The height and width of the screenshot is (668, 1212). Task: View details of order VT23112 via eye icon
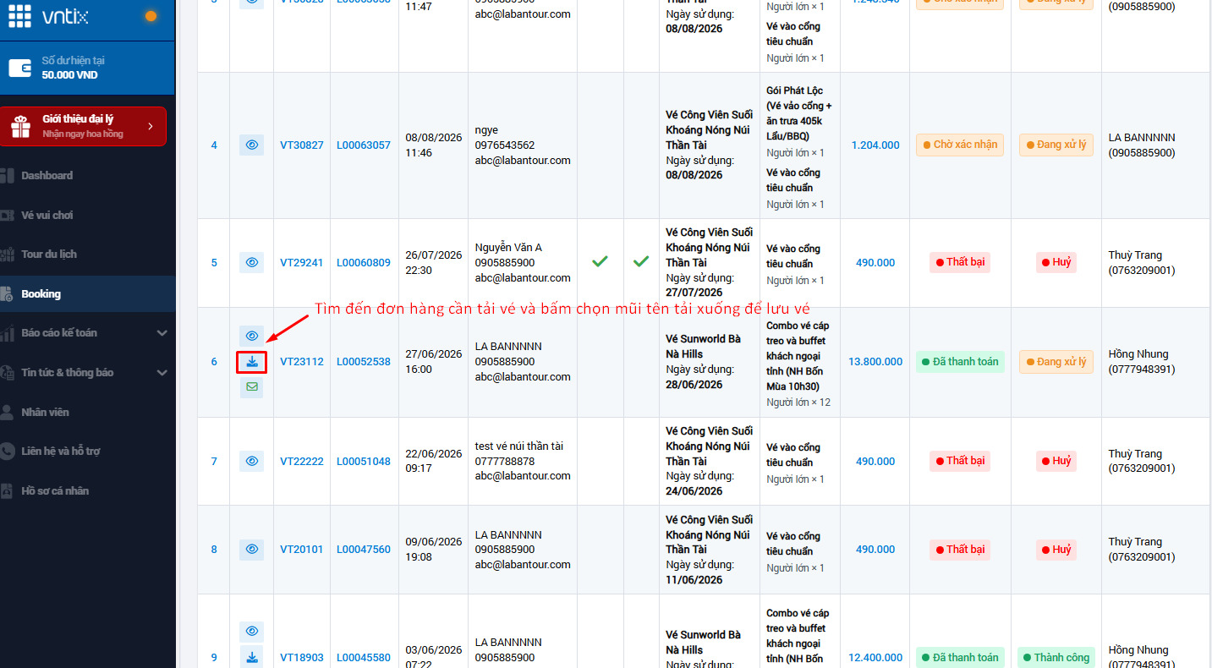251,336
